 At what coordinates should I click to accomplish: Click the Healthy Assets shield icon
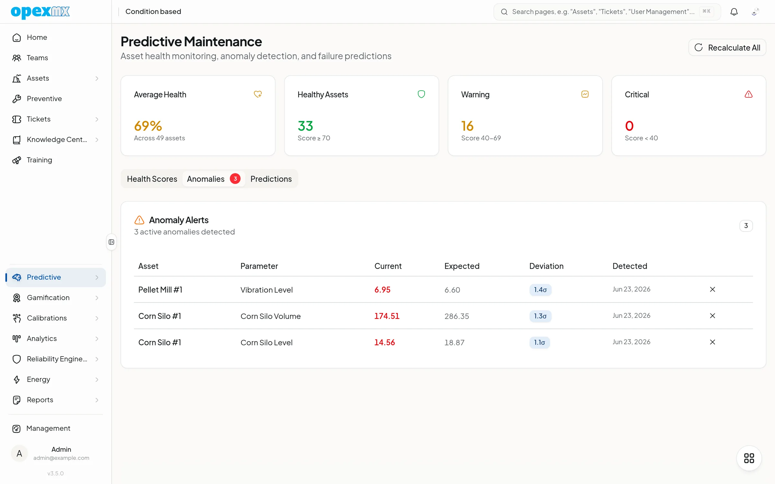click(x=421, y=94)
